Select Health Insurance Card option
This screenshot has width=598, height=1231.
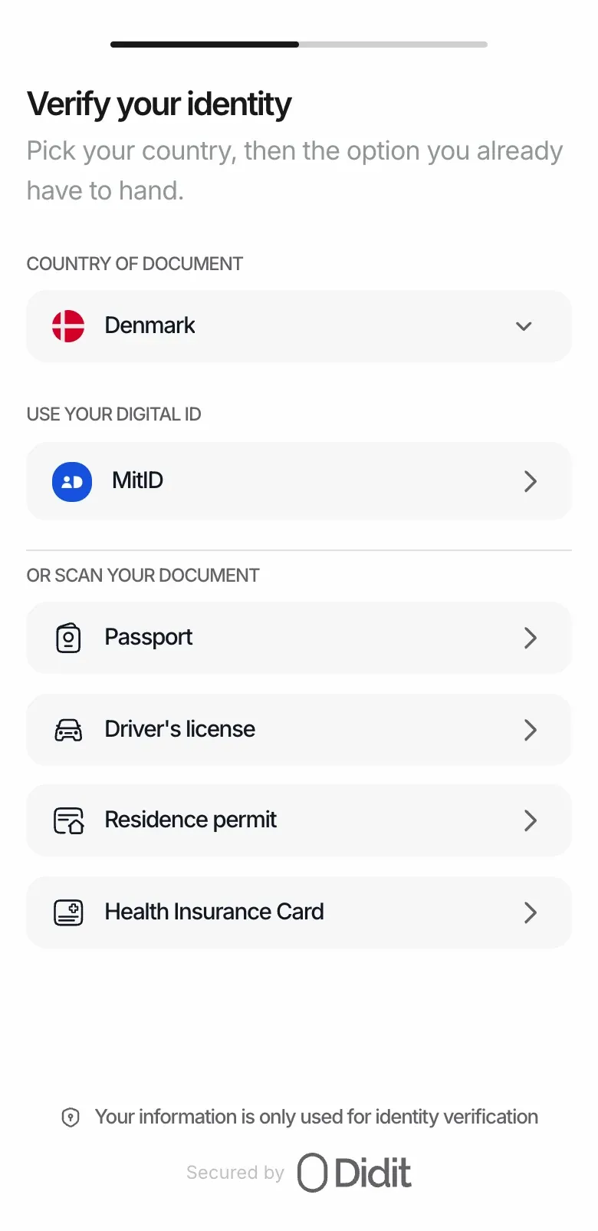[299, 913]
